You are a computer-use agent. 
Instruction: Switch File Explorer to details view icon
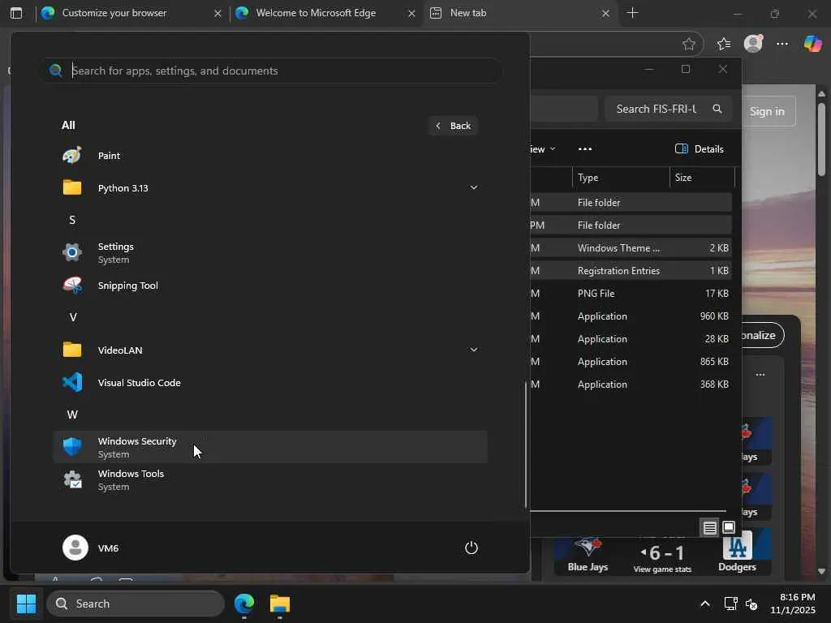click(709, 527)
